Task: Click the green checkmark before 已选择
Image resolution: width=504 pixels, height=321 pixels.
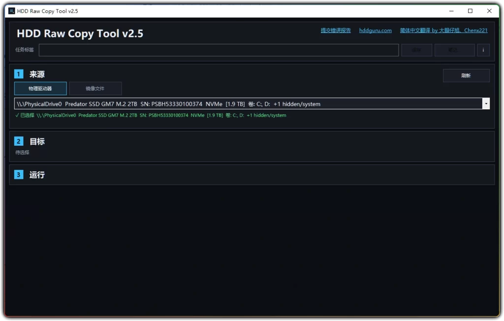Action: click(17, 115)
